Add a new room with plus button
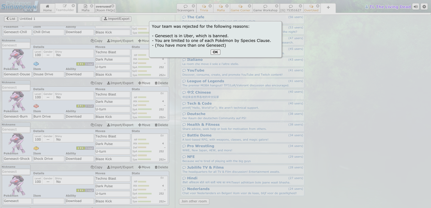This screenshot has height=208, width=431. pos(328,8)
